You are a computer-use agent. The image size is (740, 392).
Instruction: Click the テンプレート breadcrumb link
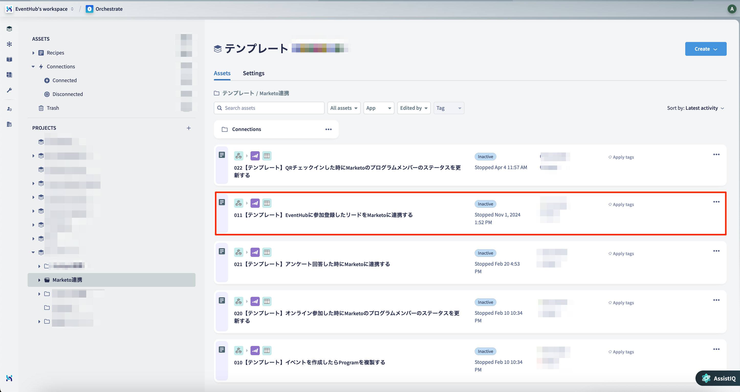238,93
